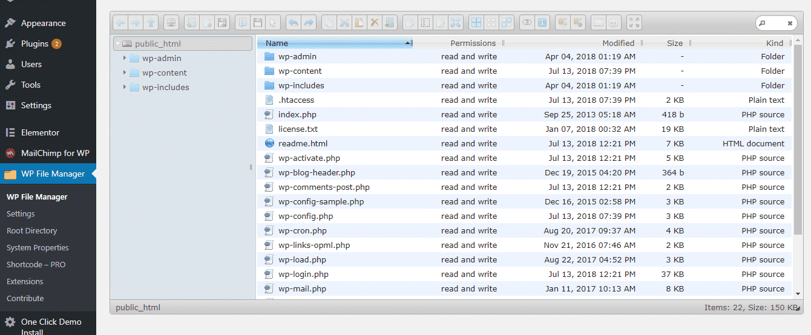Collapse the public_html root tree arrow
811x335 pixels.
(x=117, y=44)
